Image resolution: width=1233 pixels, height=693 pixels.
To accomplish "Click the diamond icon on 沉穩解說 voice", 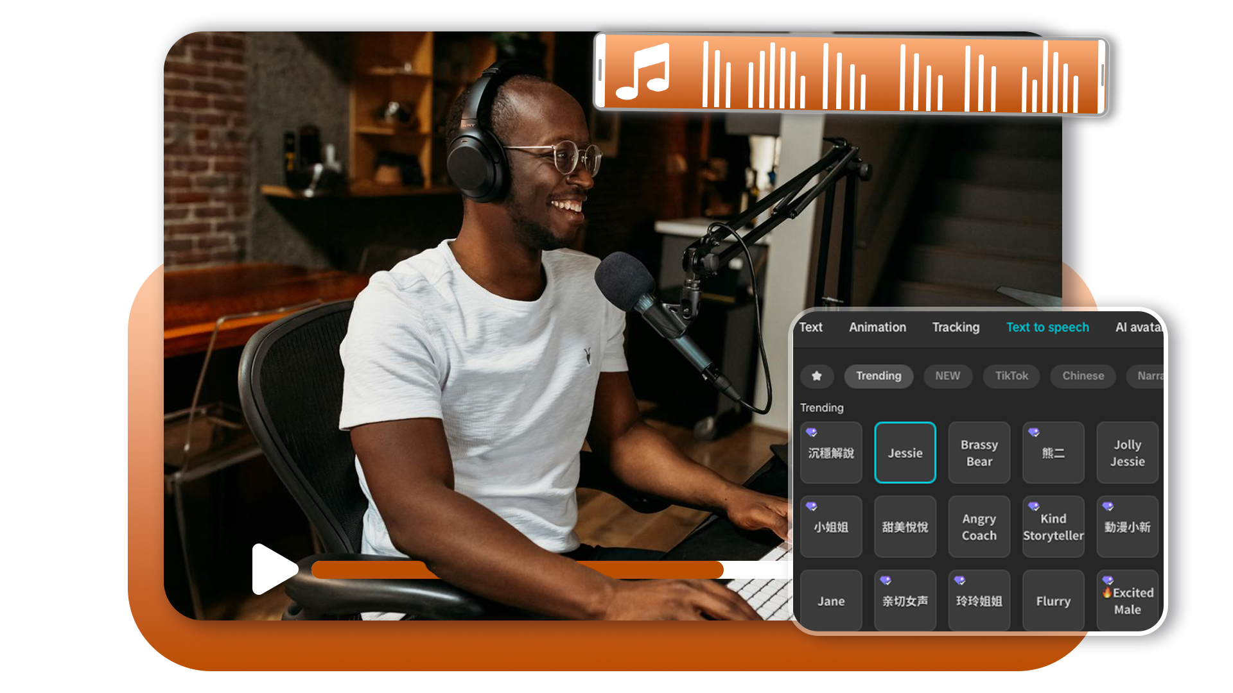I will pyautogui.click(x=811, y=433).
